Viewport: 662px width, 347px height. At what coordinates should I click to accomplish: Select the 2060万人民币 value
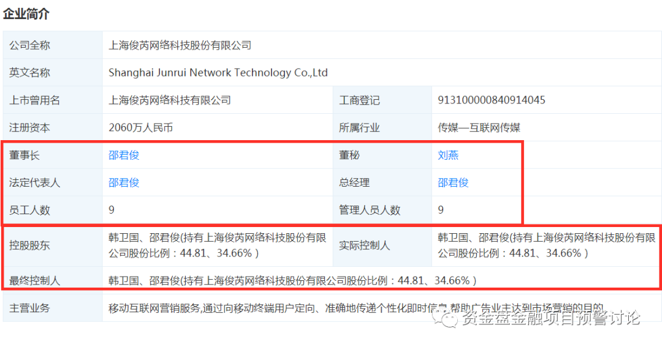click(x=140, y=127)
